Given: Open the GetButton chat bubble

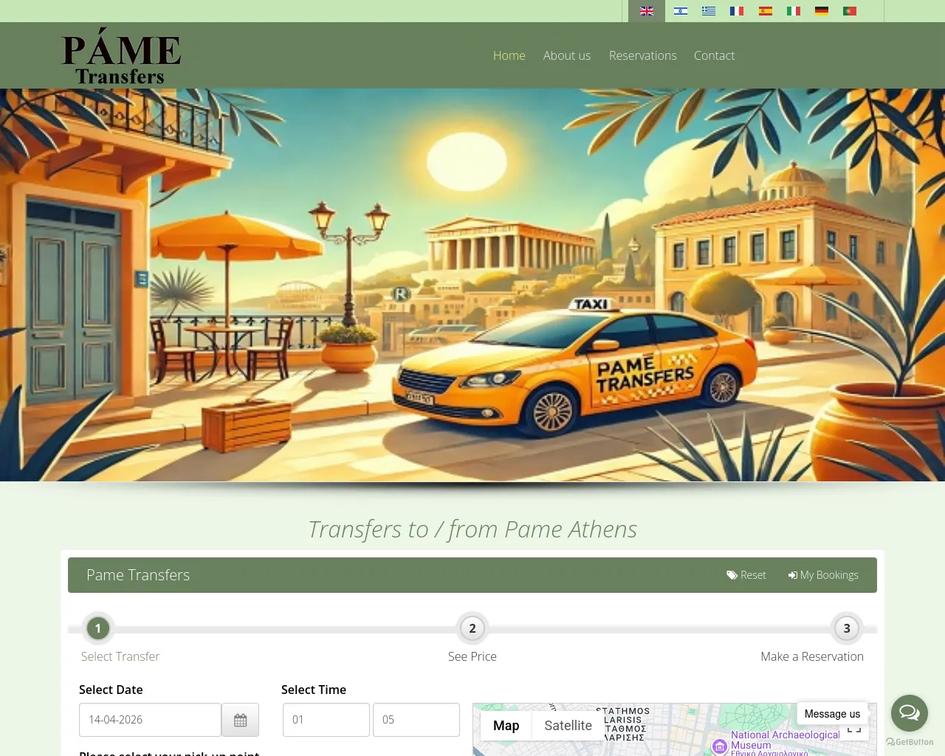Looking at the screenshot, I should 909,712.
